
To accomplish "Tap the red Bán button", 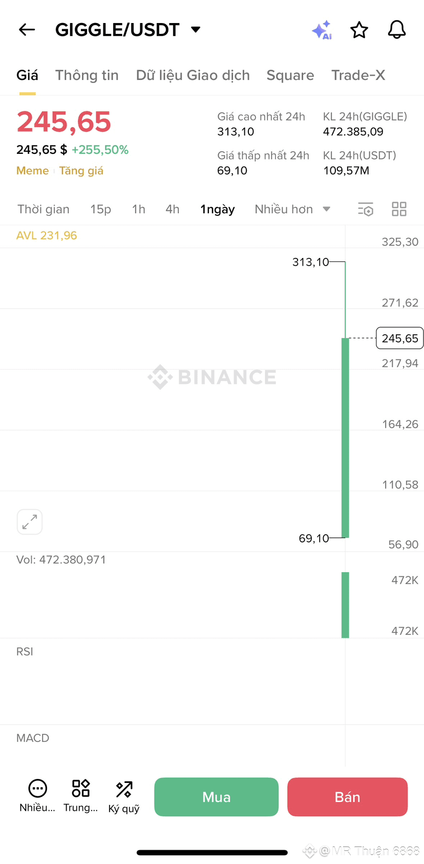I will (x=348, y=797).
